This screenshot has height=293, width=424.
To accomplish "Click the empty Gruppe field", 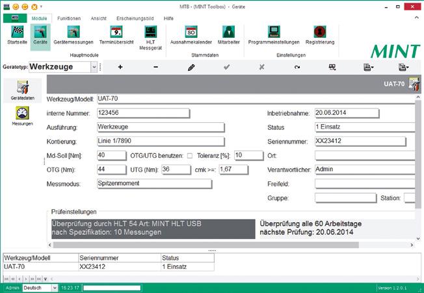I will [x=345, y=197].
